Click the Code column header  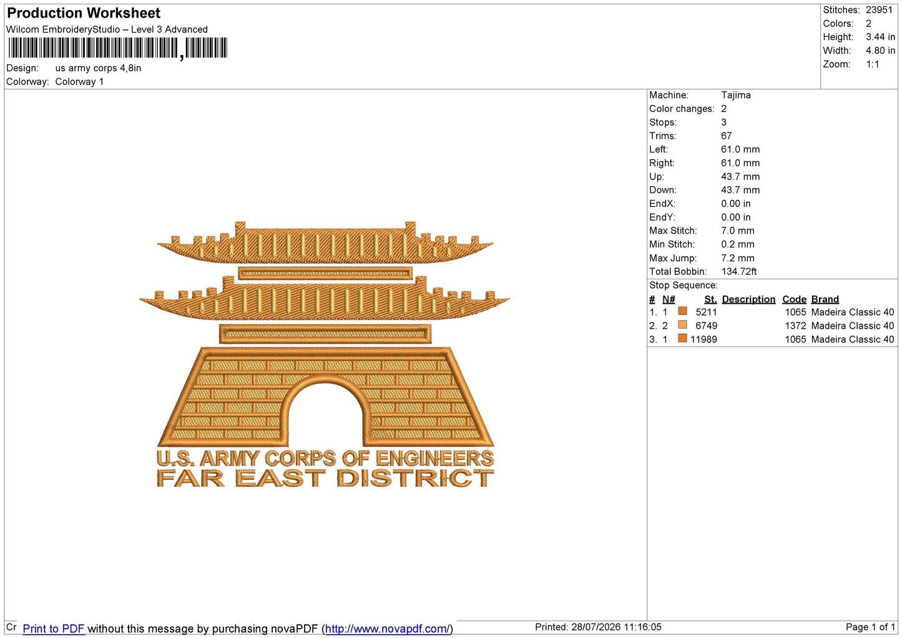(x=794, y=299)
